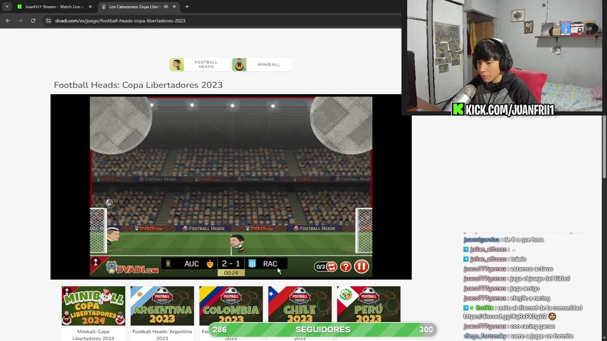Click Football Heads: Argentina 2023 caption
607x341 pixels.
(162, 335)
